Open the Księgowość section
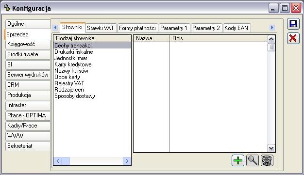The height and width of the screenshot is (175, 304). (28, 44)
